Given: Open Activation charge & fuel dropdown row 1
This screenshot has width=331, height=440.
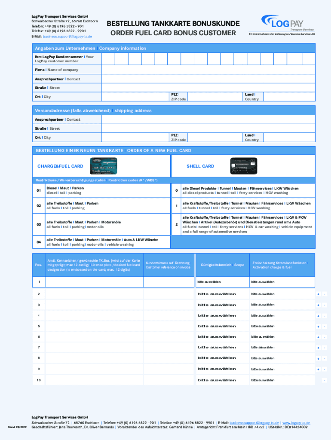Looking at the screenshot, I should pos(279,282).
